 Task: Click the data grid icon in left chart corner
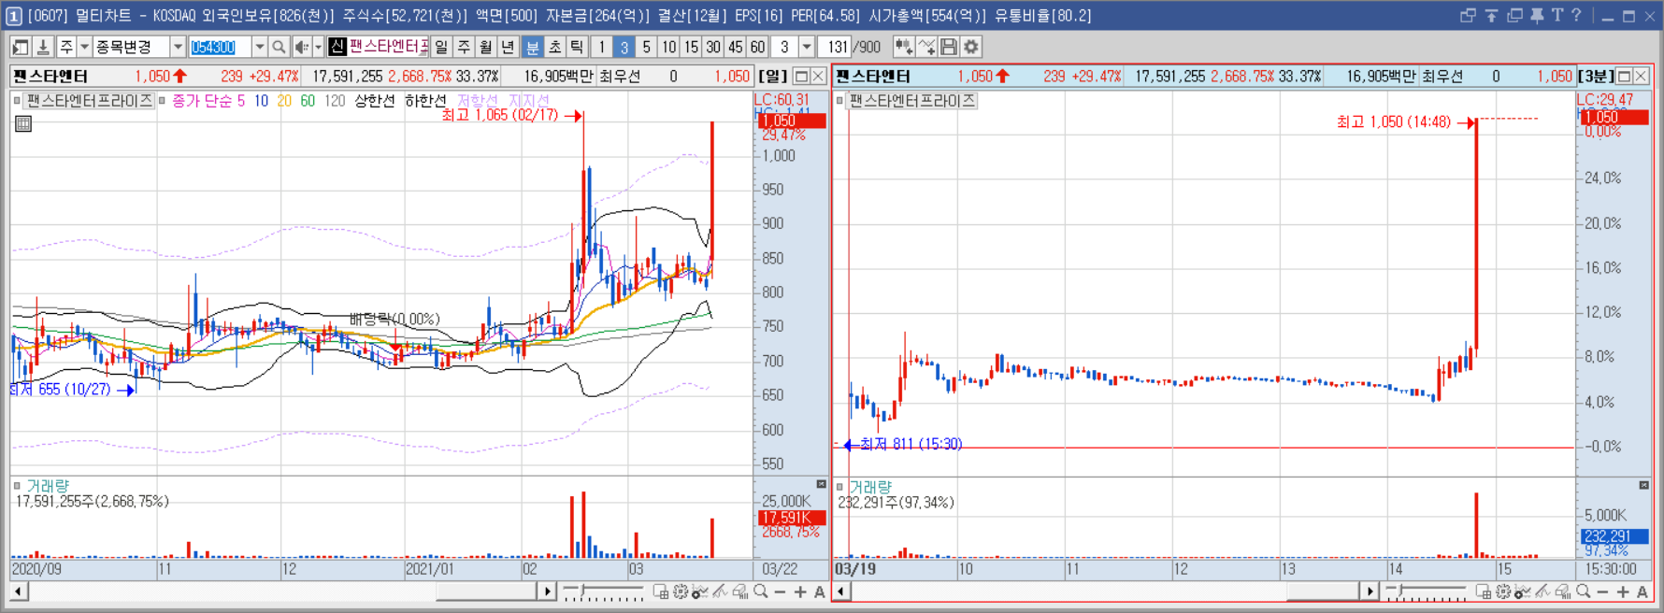point(23,123)
